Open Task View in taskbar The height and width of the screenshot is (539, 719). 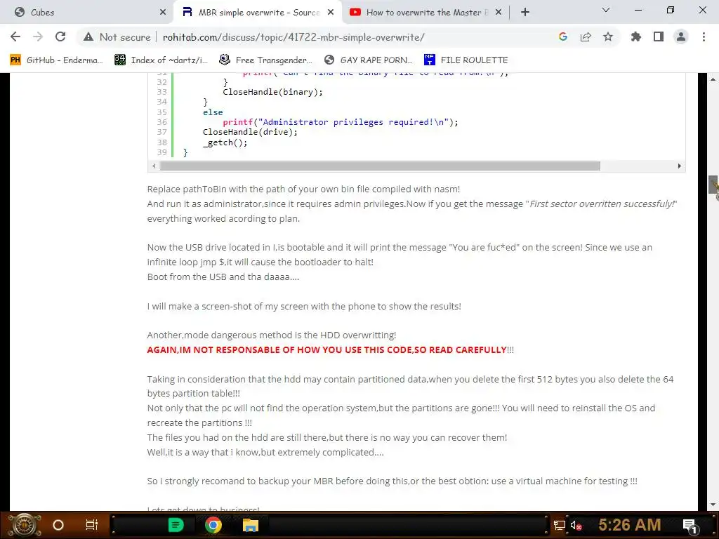(92, 525)
